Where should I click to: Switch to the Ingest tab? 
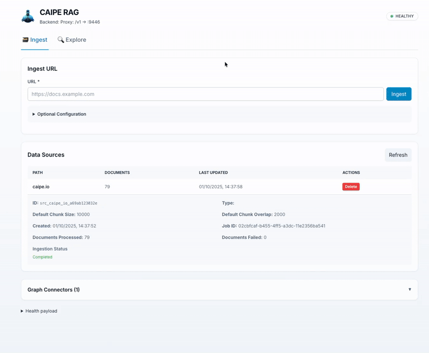point(35,40)
